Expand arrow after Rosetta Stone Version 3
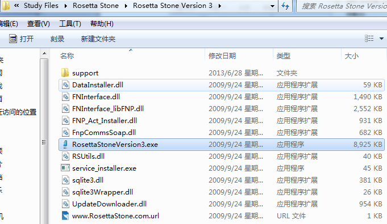The width and height of the screenshot is (387, 224). pyautogui.click(x=220, y=6)
